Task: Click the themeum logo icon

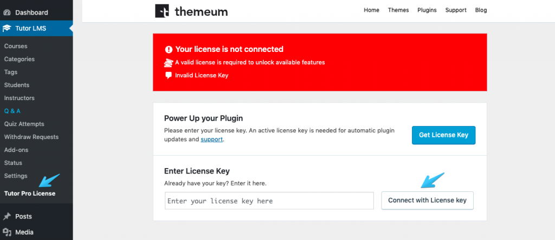Action: 162,11
